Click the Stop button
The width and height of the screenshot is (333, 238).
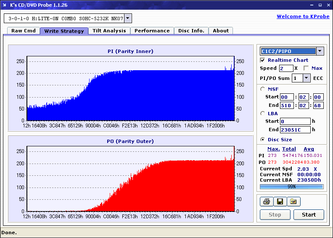[x=275, y=214]
